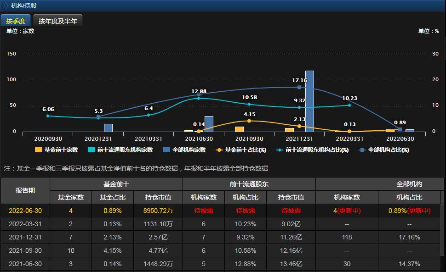Screen dimensions: 446x272
Task: Click the 17.16 data point on chart
Action: (x=299, y=87)
